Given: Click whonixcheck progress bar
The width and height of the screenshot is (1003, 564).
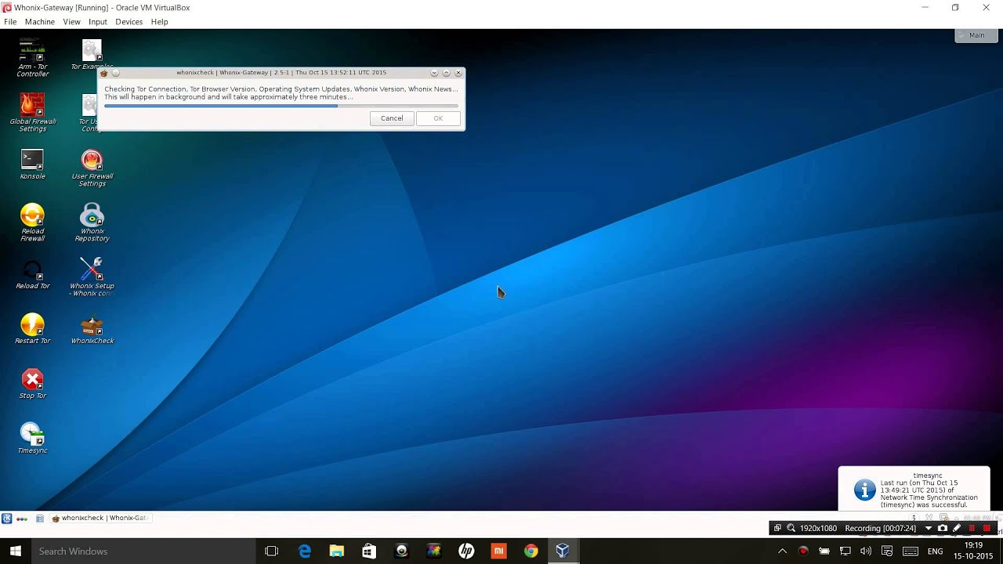Looking at the screenshot, I should pos(281,106).
